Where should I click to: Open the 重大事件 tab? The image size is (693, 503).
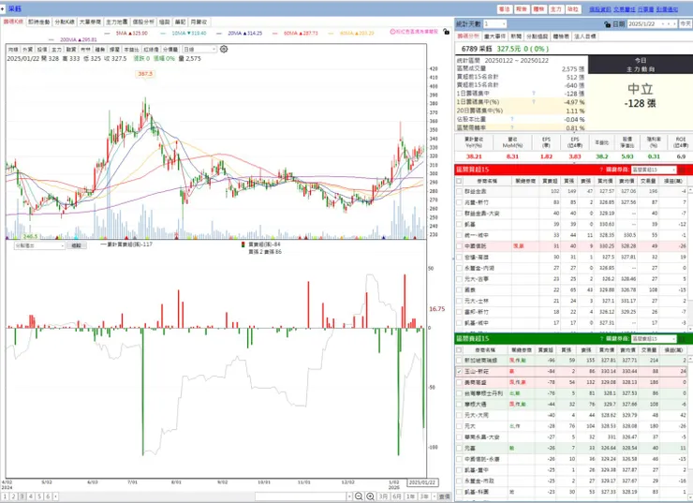(x=494, y=37)
